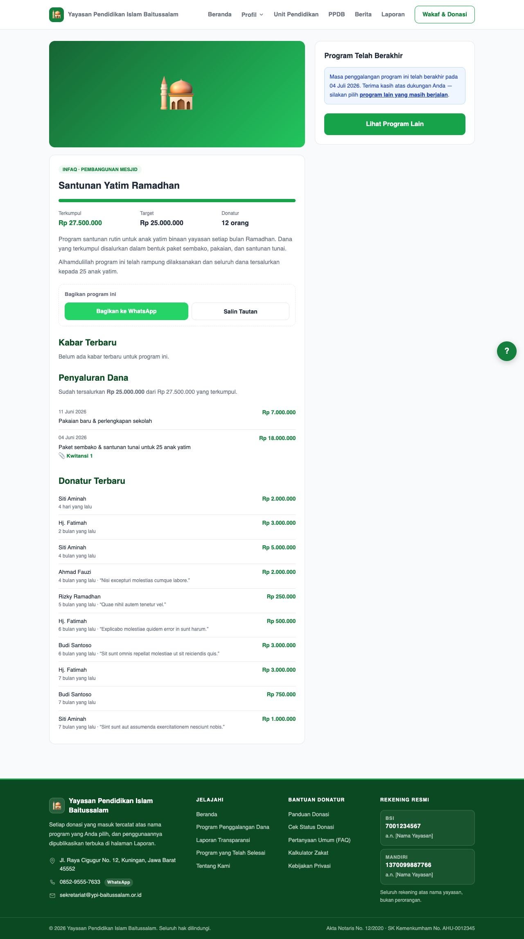Click the mosque logo icon in header
Image resolution: width=524 pixels, height=939 pixels.
point(56,15)
